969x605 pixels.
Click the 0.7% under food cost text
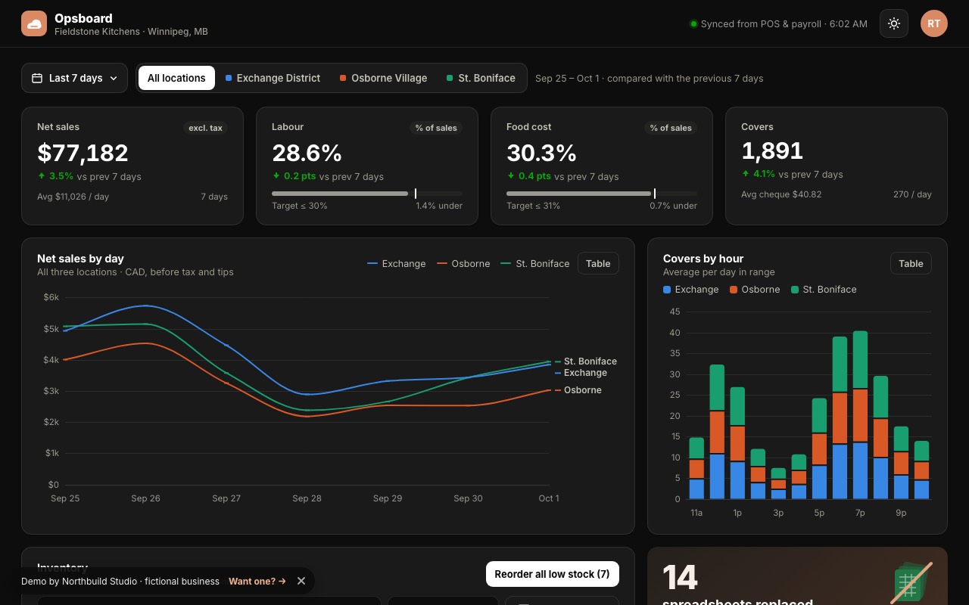click(x=673, y=206)
